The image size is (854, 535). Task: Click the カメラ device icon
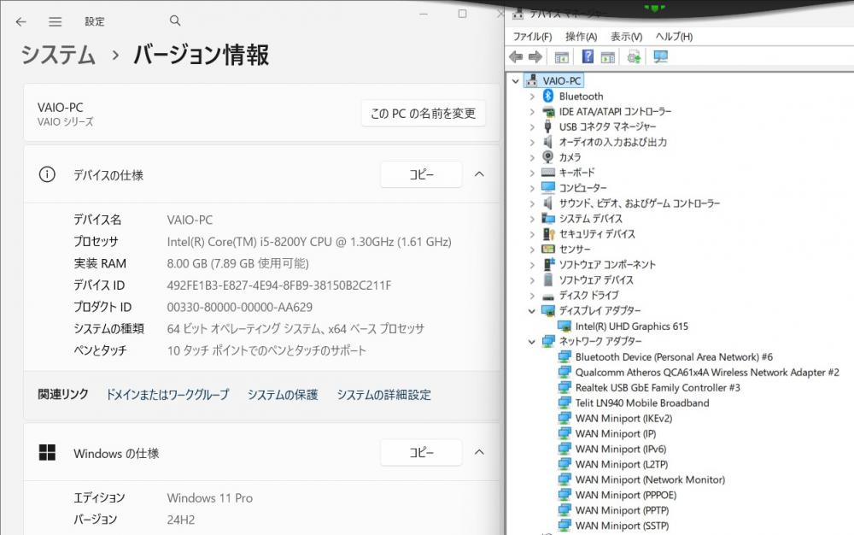[548, 157]
